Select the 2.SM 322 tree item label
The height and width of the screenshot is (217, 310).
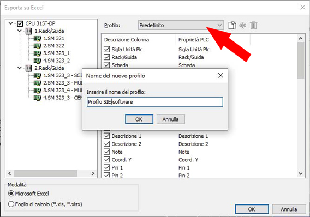tap(54, 46)
